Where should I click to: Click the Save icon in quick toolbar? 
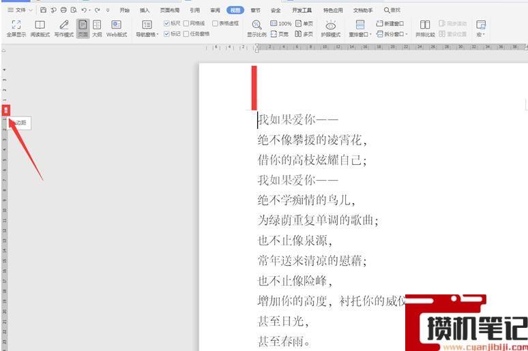(x=43, y=10)
